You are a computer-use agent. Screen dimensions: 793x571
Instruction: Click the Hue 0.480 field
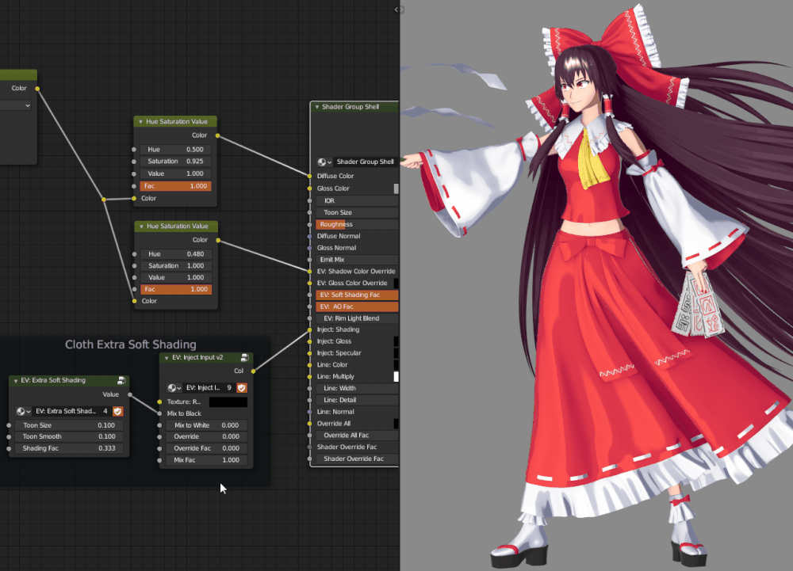(176, 254)
